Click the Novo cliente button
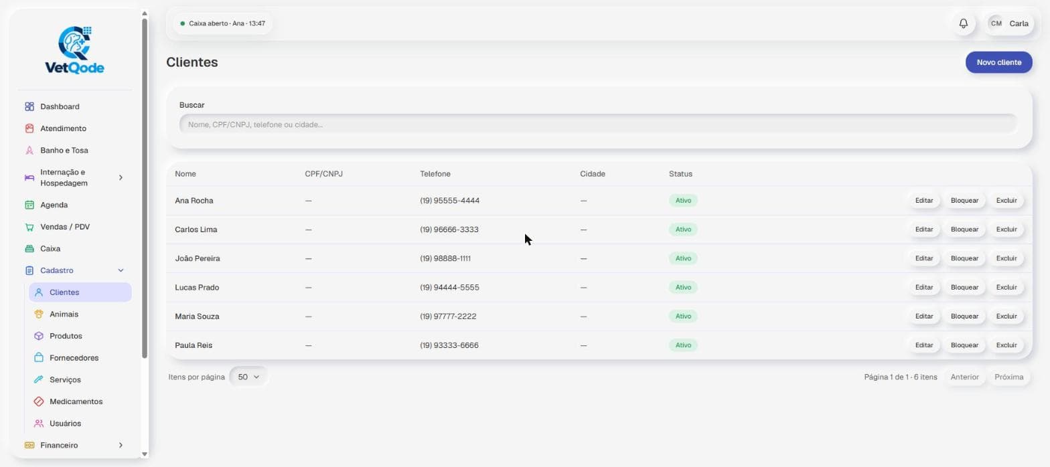1050x467 pixels. (x=999, y=62)
